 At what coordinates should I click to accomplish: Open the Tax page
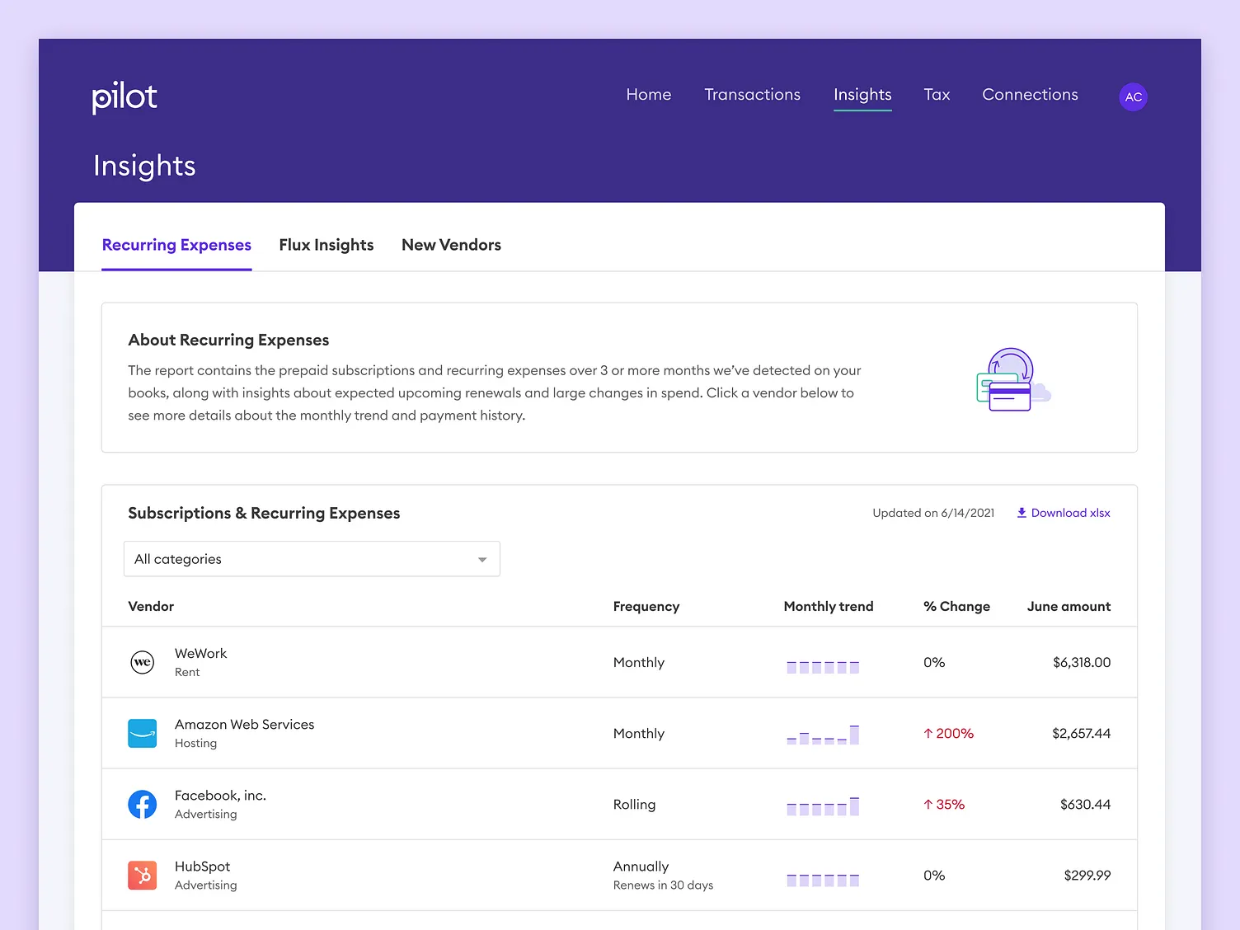(x=937, y=95)
